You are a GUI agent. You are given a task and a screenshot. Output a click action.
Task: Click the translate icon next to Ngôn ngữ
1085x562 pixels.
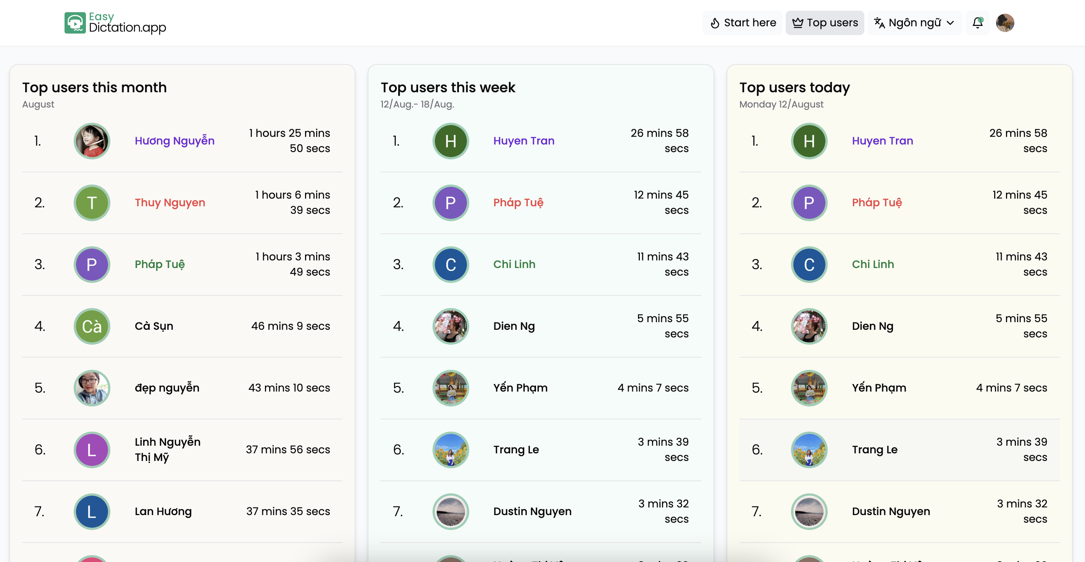pos(879,23)
